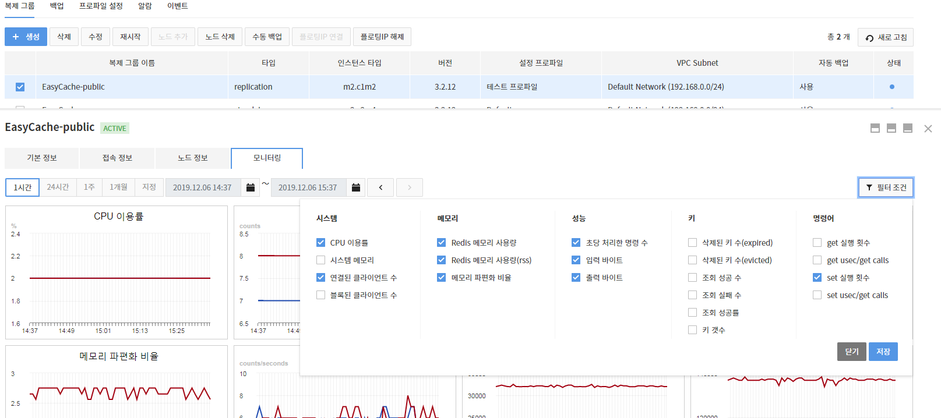Enable 조회 성공률 filter
The height and width of the screenshot is (418, 941).
692,313
